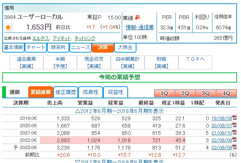Open 情報・通信業 sector link
This screenshot has width=241, height=163.
[139, 27]
